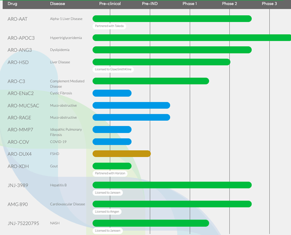Click the 'Licensed to Amgen' badge

point(108,211)
